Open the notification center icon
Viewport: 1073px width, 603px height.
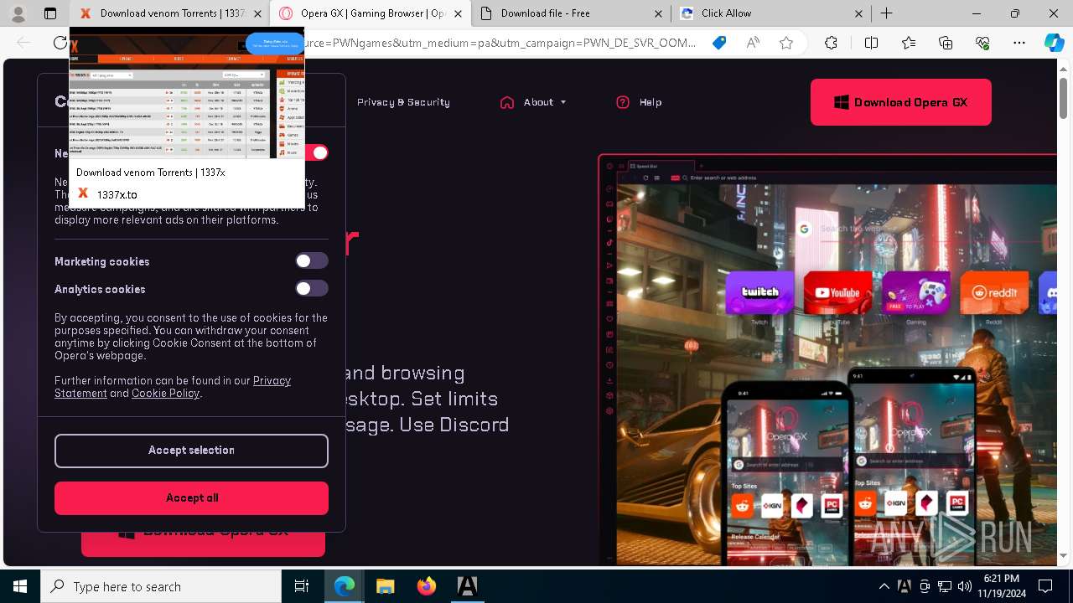coord(1045,586)
